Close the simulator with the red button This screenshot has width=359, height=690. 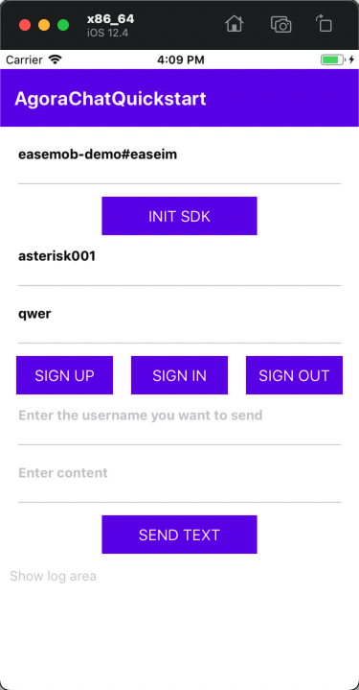pos(25,25)
